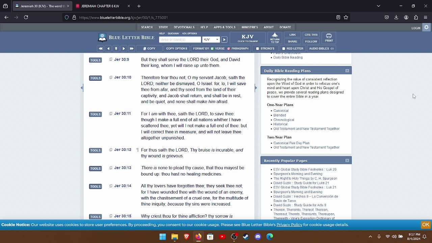Open Privacy Policy link

(289, 225)
